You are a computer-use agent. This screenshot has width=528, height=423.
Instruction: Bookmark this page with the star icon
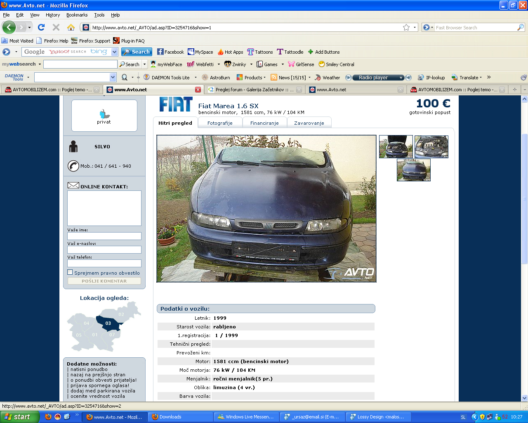406,27
